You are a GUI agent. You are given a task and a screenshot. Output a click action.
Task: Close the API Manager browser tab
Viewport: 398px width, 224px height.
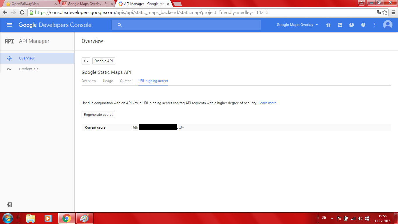point(168,4)
